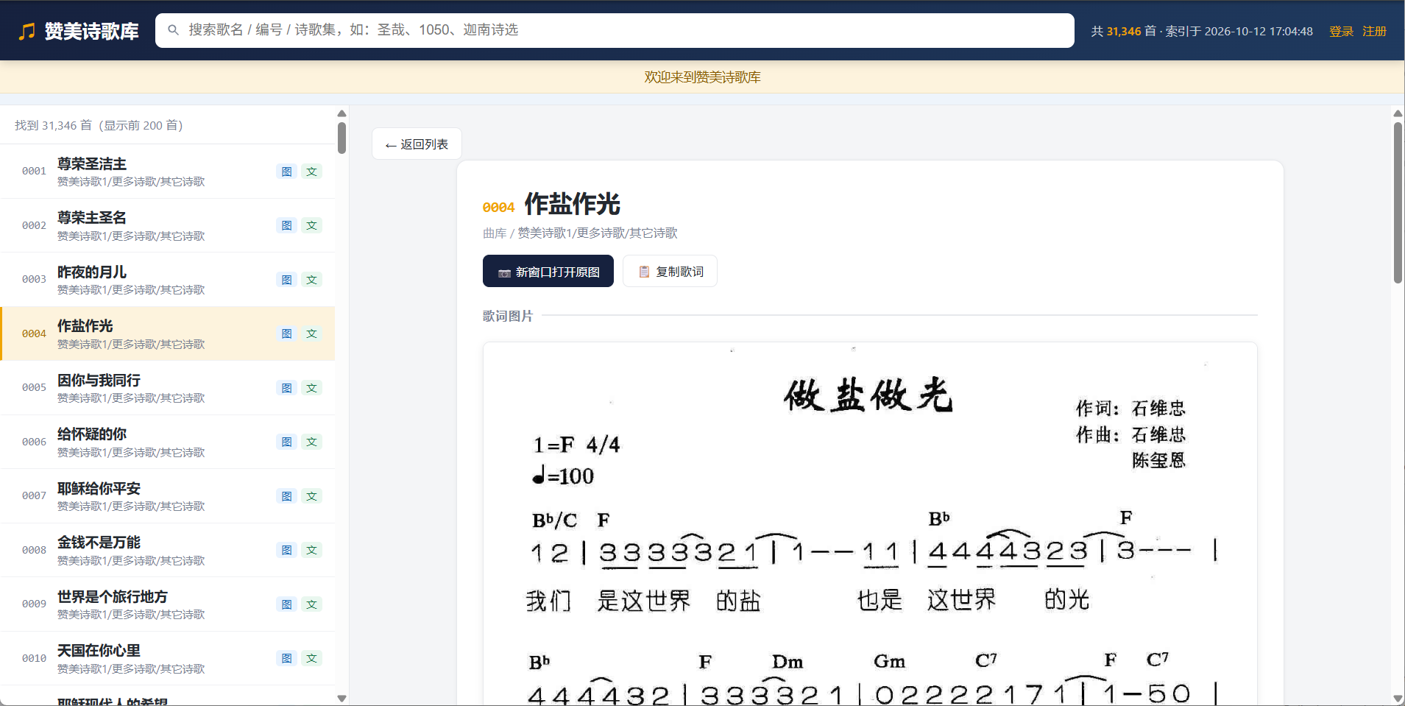Click the sheet music image 做盐做光
The height and width of the screenshot is (706, 1405).
pyautogui.click(x=870, y=524)
